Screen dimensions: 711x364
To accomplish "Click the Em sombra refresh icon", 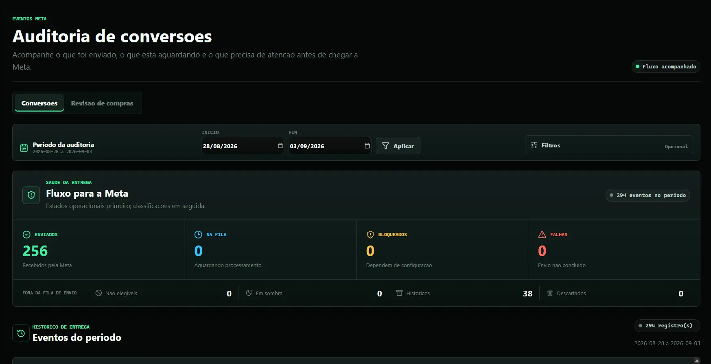I will (x=249, y=293).
